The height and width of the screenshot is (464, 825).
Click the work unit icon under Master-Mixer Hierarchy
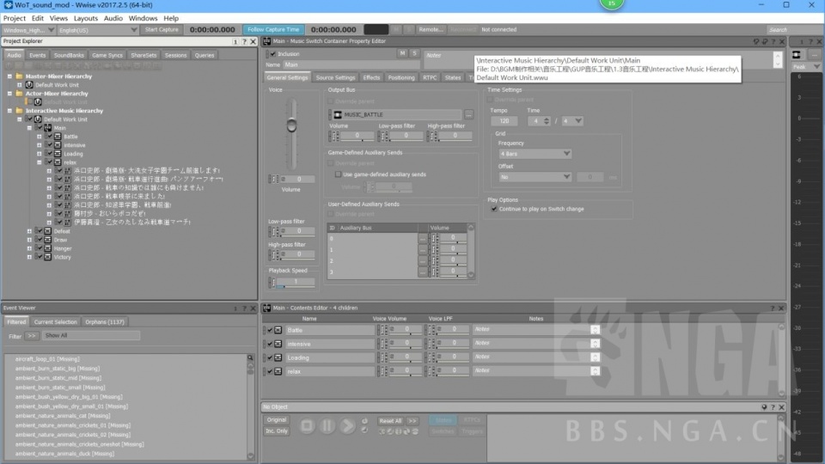(29, 85)
